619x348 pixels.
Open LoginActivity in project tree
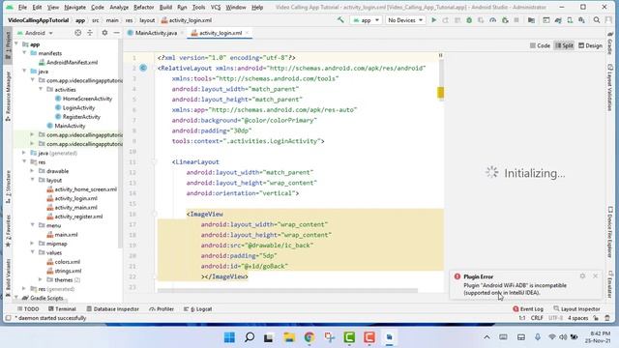tap(78, 107)
